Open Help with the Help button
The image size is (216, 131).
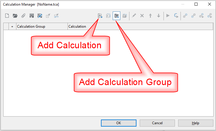click(195, 123)
